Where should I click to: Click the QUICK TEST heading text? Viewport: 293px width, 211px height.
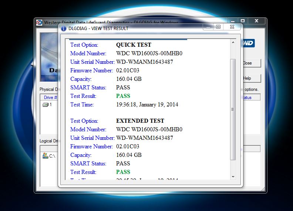click(x=134, y=45)
